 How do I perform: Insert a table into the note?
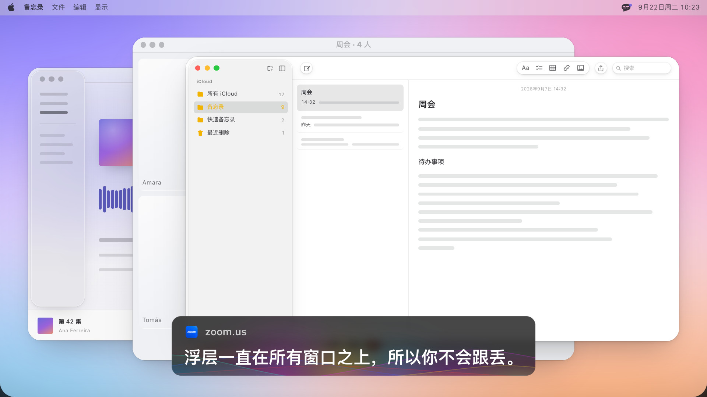pos(553,68)
